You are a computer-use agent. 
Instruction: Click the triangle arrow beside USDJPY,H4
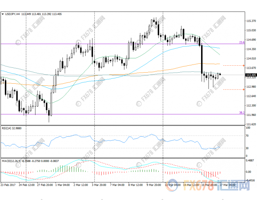[3, 14]
